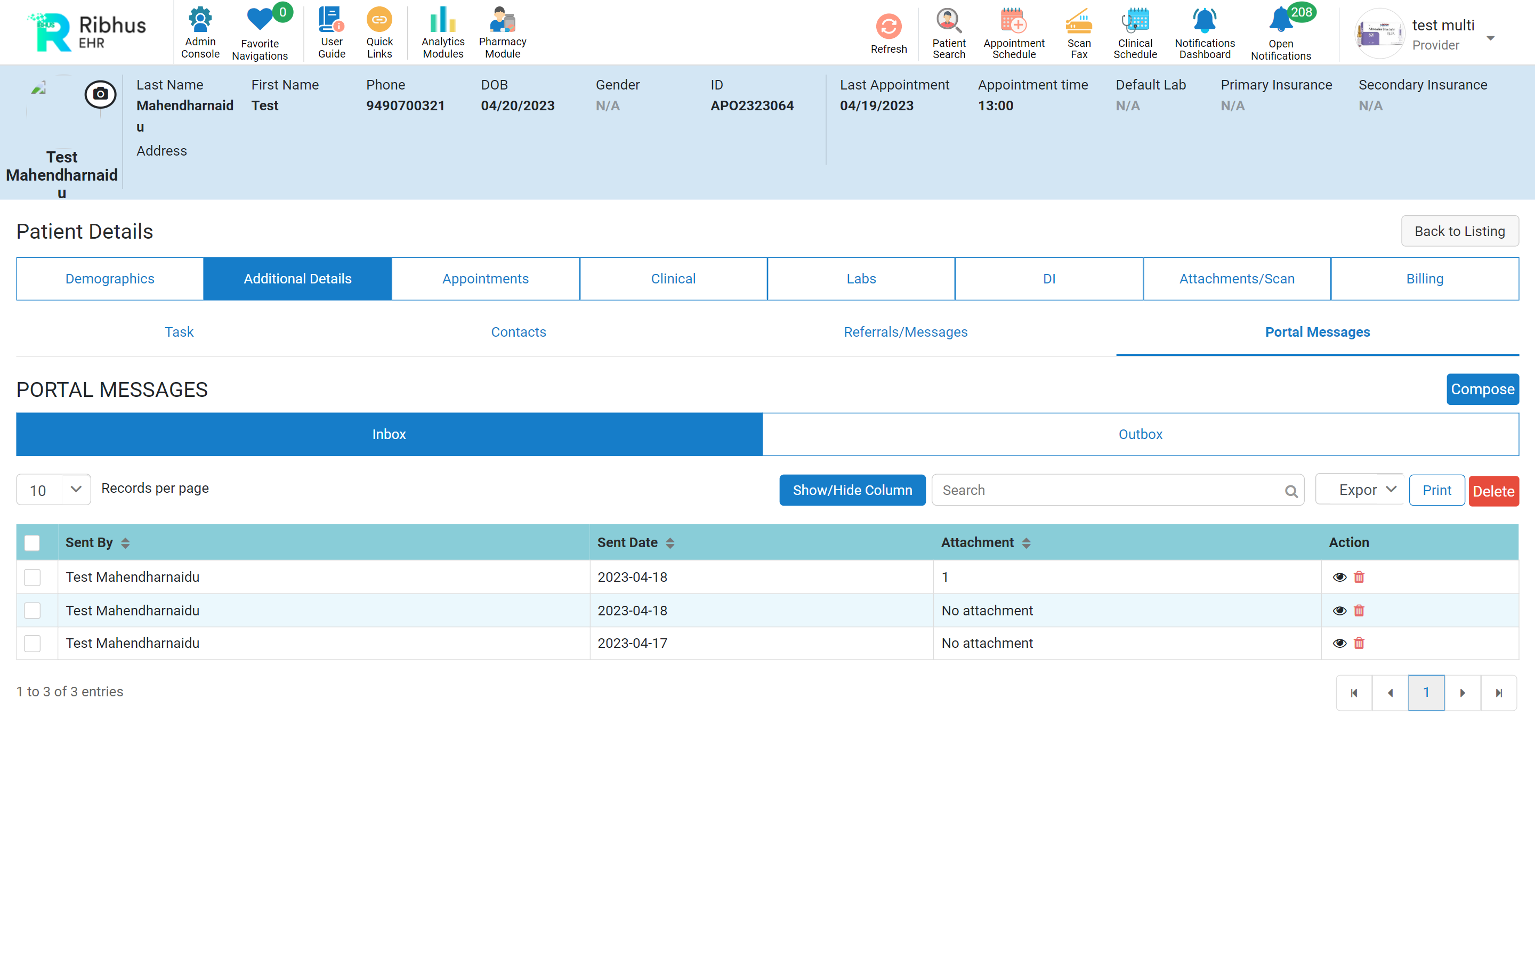Click the Refresh icon
The image size is (1535, 959).
pyautogui.click(x=888, y=27)
